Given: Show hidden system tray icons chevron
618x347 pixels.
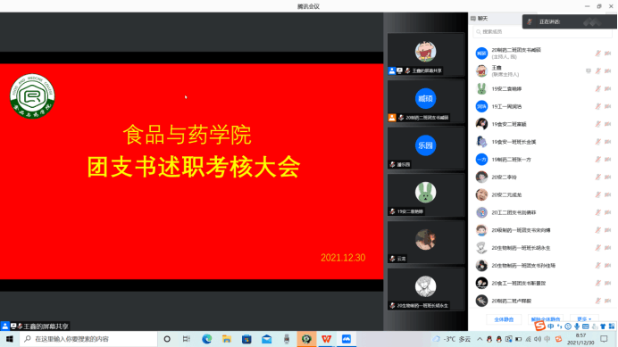Looking at the screenshot, I should click(480, 339).
